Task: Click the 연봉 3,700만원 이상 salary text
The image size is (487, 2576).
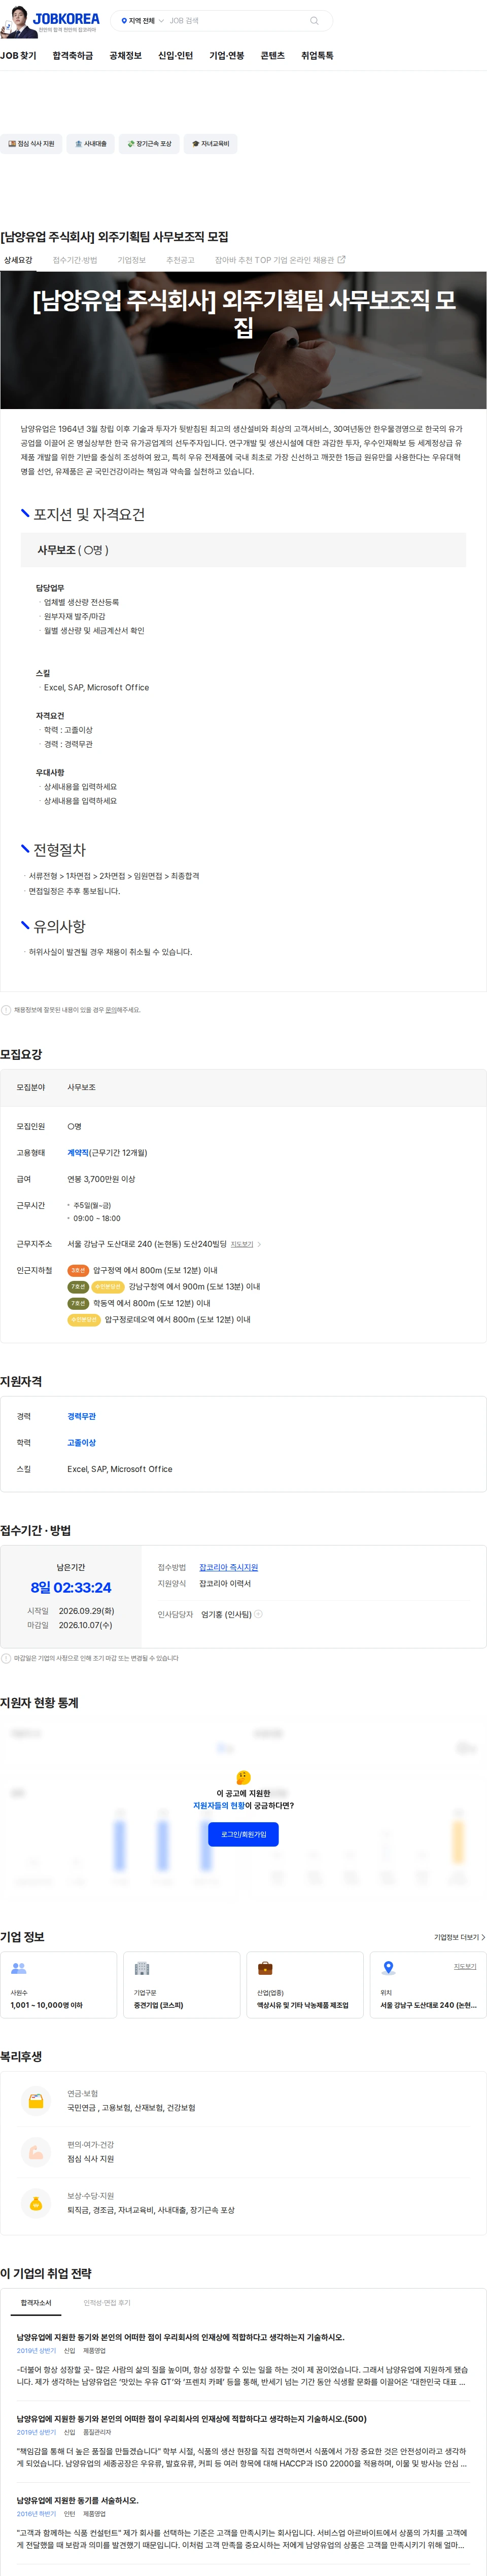Action: click(101, 1179)
